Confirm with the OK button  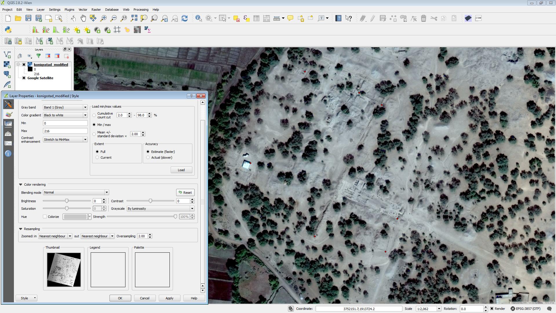(x=120, y=298)
